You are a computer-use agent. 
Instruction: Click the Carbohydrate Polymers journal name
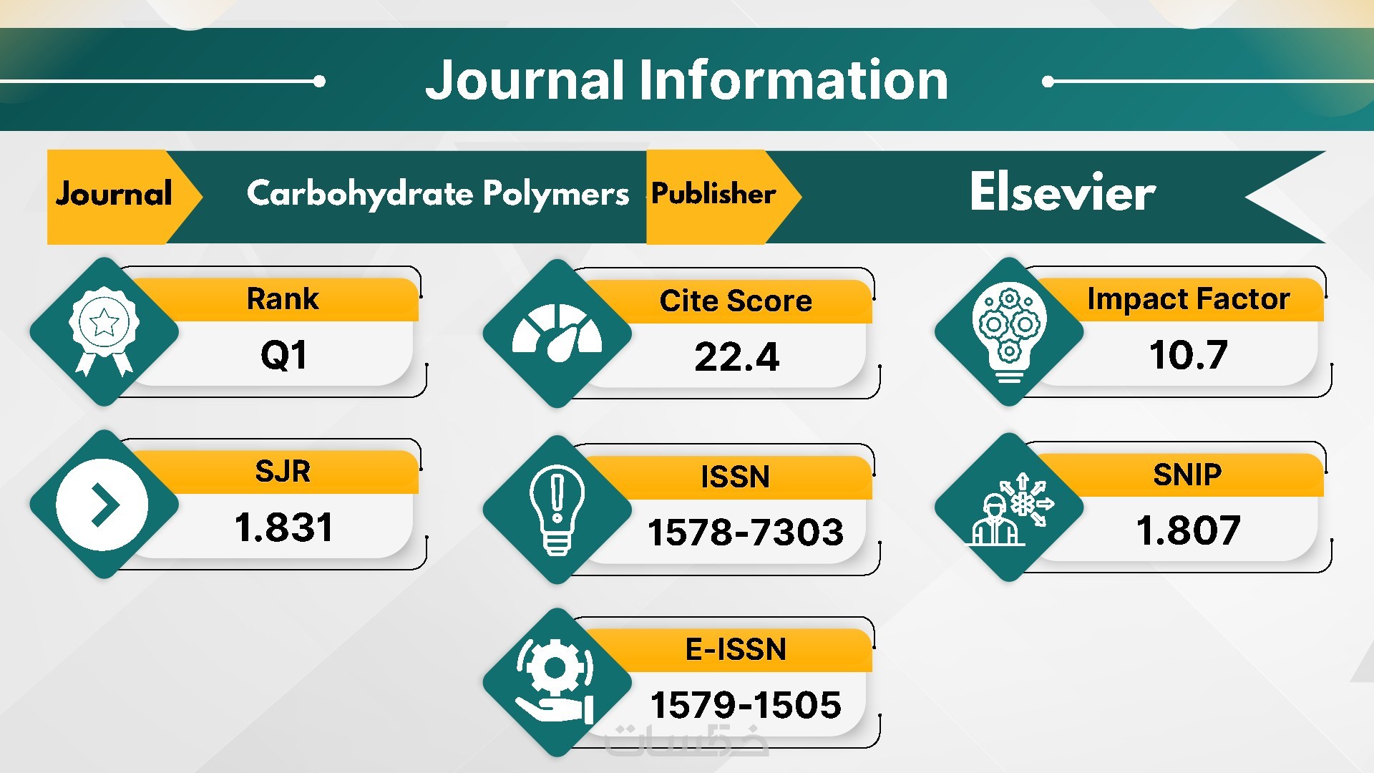click(x=437, y=194)
